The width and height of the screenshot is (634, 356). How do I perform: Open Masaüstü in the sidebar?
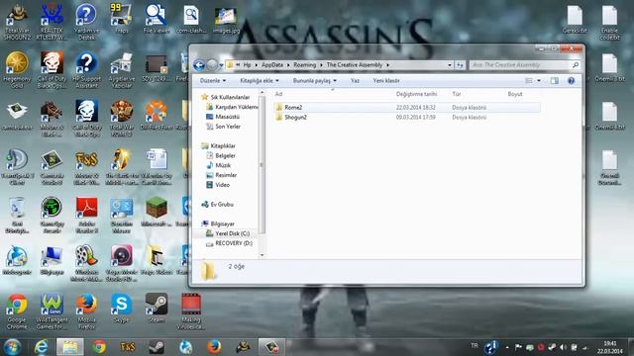223,117
